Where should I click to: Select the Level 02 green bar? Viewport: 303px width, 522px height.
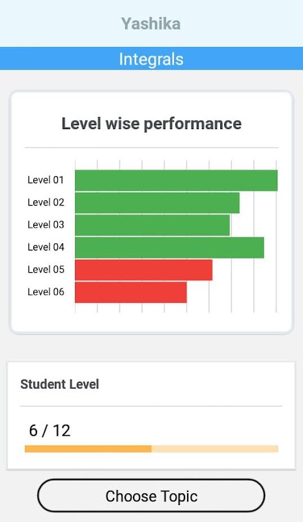coord(157,203)
